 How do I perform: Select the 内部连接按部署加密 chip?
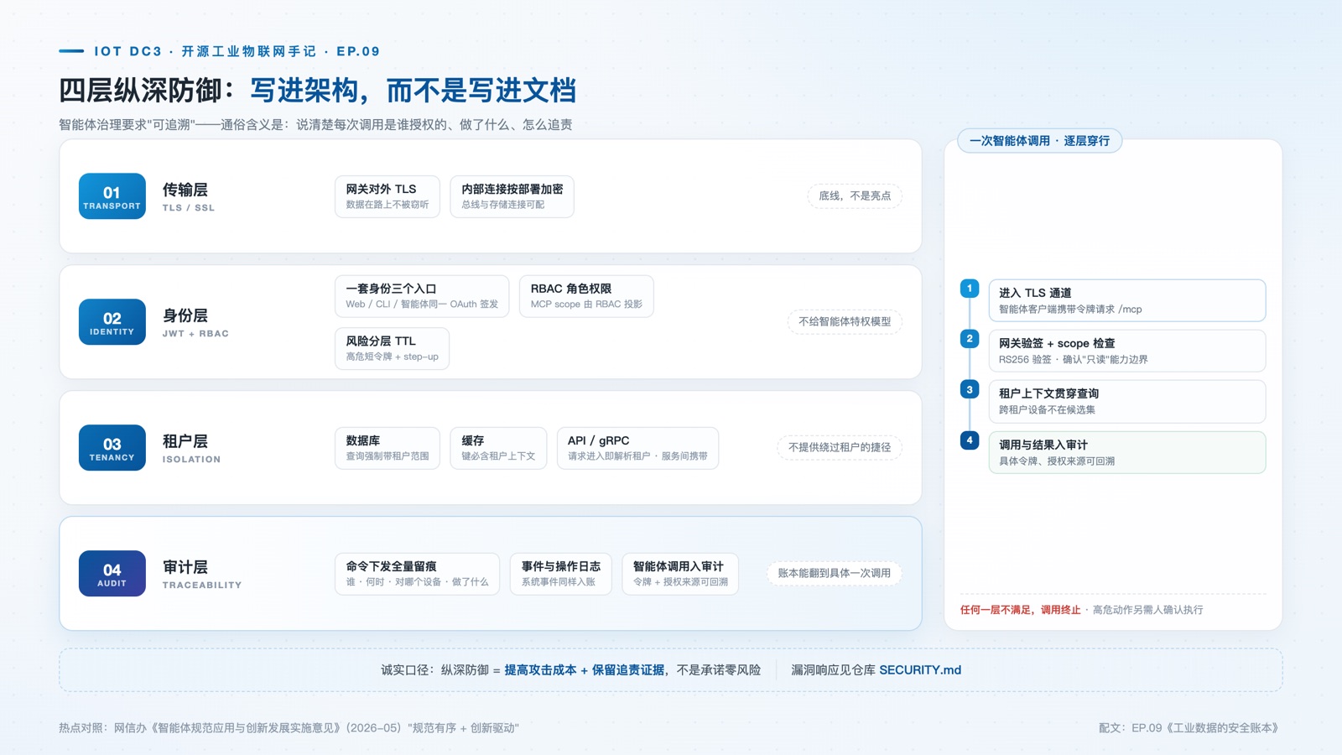[512, 196]
